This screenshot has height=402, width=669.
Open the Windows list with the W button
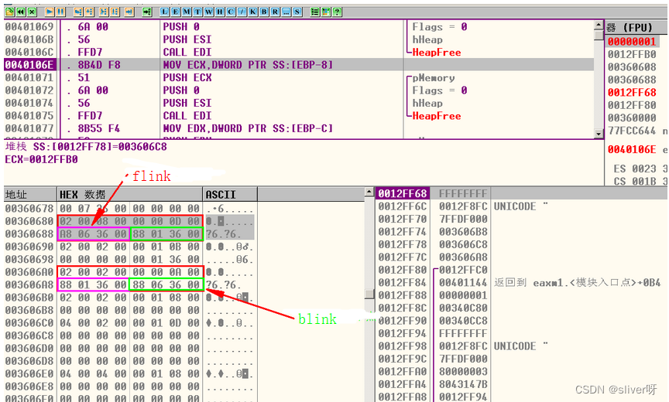coord(208,12)
